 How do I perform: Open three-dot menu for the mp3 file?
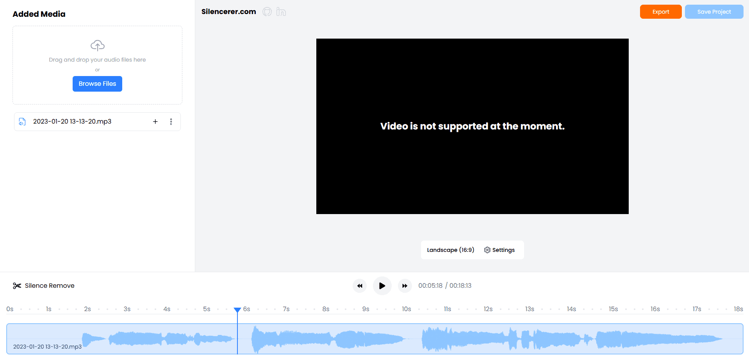tap(171, 122)
